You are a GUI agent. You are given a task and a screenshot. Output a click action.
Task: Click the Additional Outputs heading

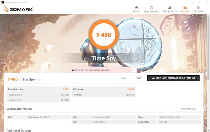pos(19,130)
